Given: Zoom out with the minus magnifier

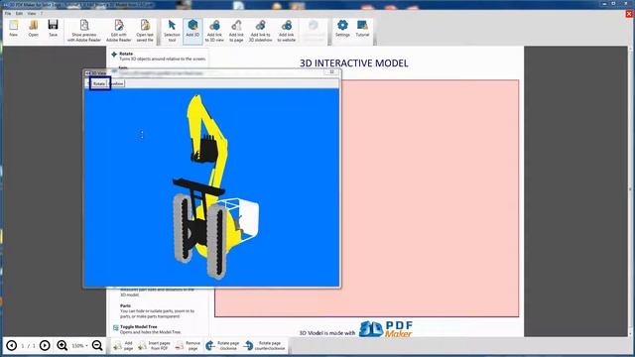Looking at the screenshot, I should click(x=97, y=345).
